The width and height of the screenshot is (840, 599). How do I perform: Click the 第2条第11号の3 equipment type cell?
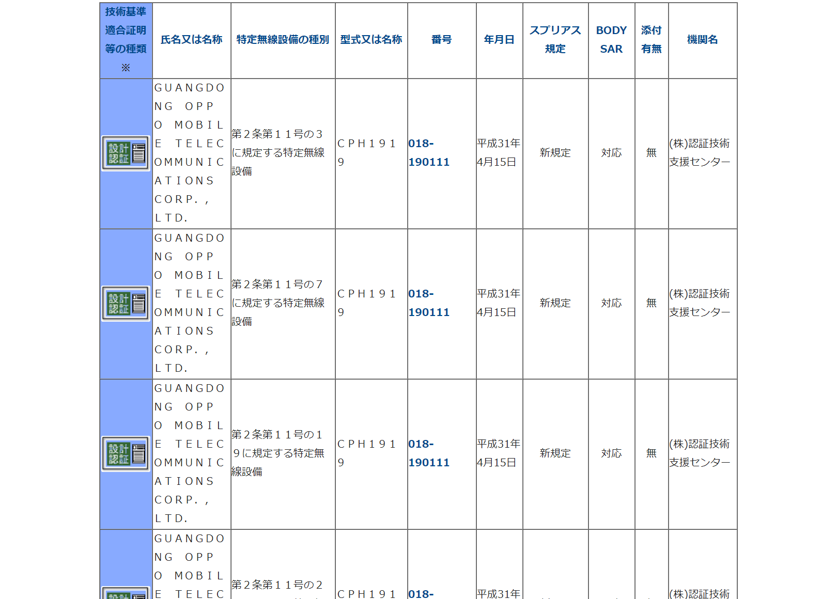[278, 153]
